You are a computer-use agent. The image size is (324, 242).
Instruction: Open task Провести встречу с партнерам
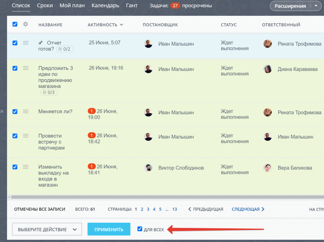[52, 142]
